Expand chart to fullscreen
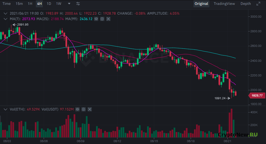The image size is (266, 144). (x=258, y=4)
